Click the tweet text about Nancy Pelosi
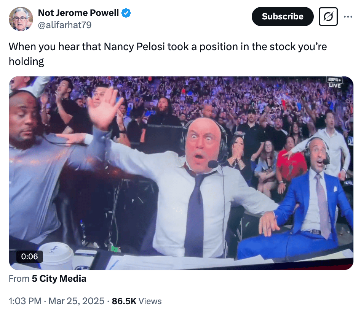The image size is (361, 311). [x=168, y=54]
